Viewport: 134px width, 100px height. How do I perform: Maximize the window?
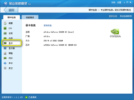click(127, 2)
